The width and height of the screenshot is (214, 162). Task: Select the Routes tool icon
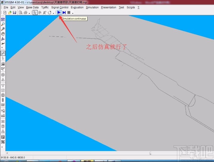coord(3,69)
